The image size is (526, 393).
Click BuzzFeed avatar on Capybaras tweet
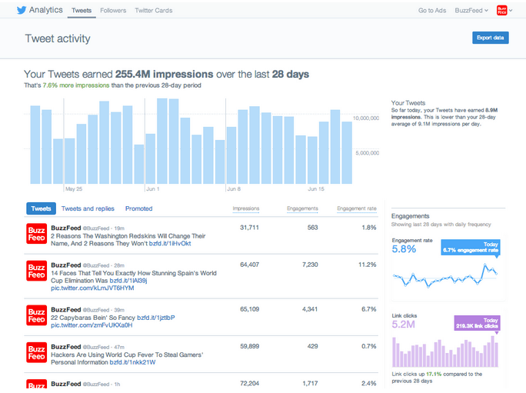click(37, 315)
